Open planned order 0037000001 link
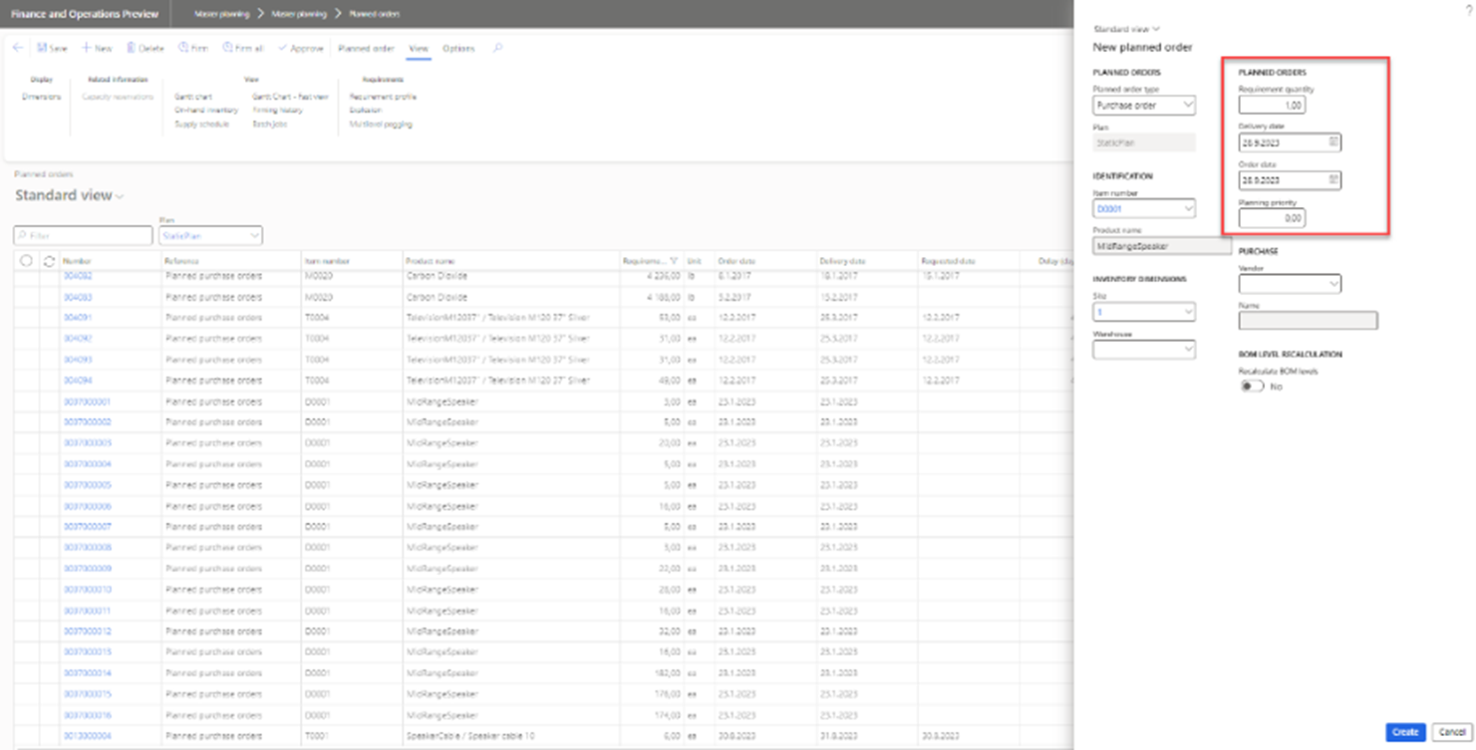The height and width of the screenshot is (750, 1476). (88, 401)
